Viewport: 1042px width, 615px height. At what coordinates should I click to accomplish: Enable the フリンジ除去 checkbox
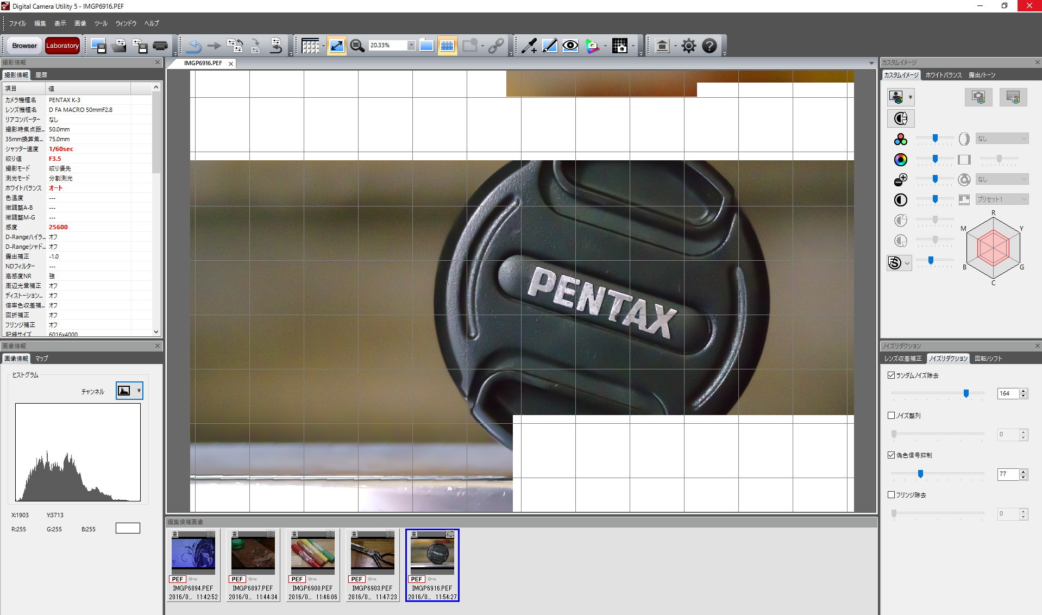click(891, 495)
